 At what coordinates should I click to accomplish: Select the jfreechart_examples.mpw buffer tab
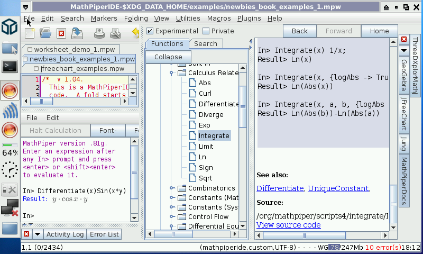click(x=79, y=69)
